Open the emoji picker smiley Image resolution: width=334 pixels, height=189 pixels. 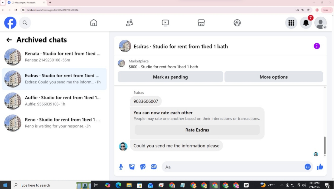[308, 167]
